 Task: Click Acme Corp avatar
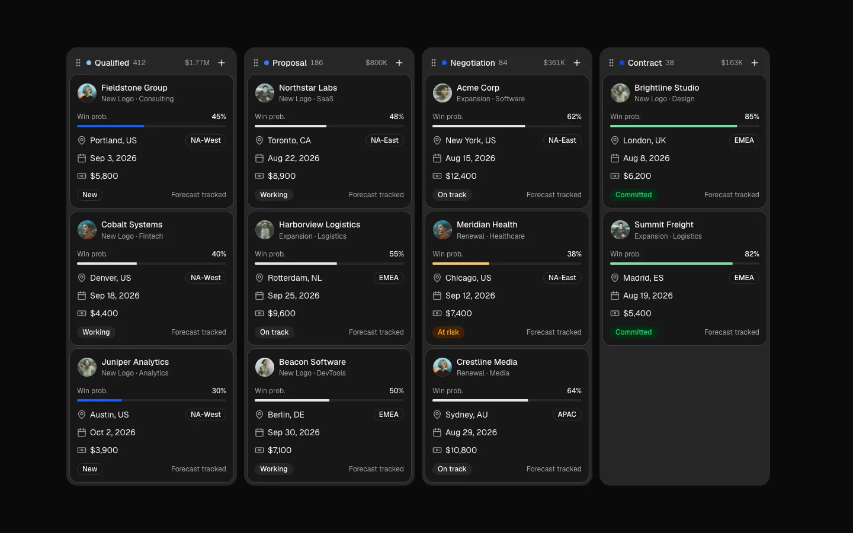[x=442, y=93]
